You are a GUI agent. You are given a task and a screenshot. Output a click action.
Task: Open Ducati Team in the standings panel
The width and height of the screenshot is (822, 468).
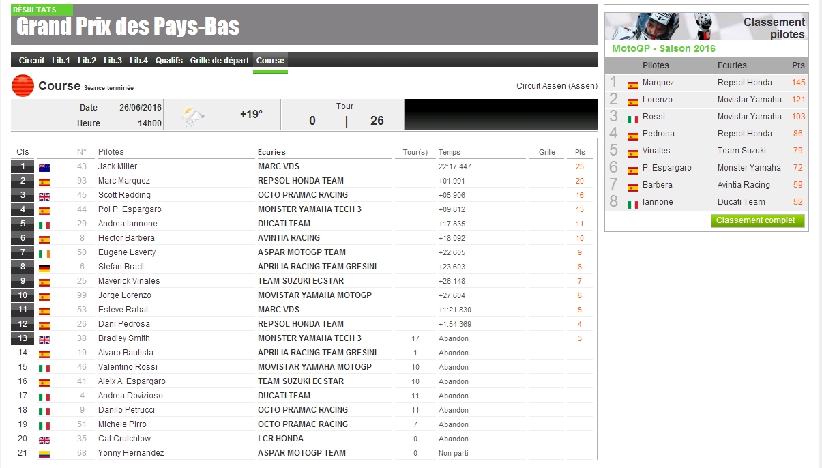tap(742, 202)
